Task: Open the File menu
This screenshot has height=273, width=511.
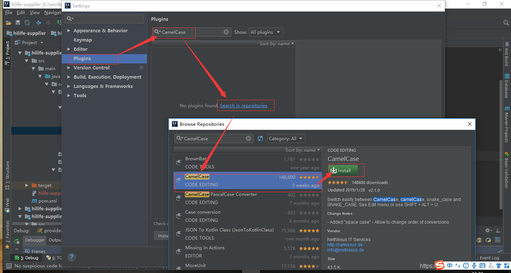Action: coord(9,12)
